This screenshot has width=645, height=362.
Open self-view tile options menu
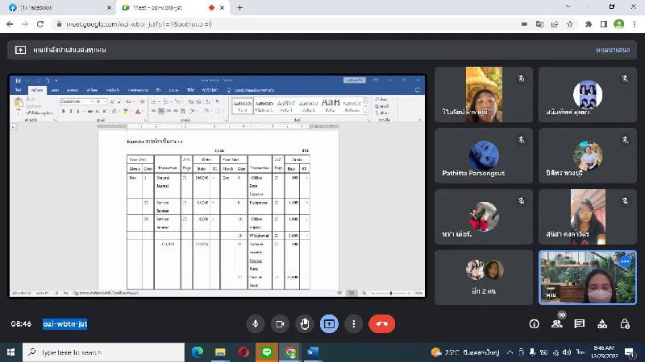[x=624, y=262]
